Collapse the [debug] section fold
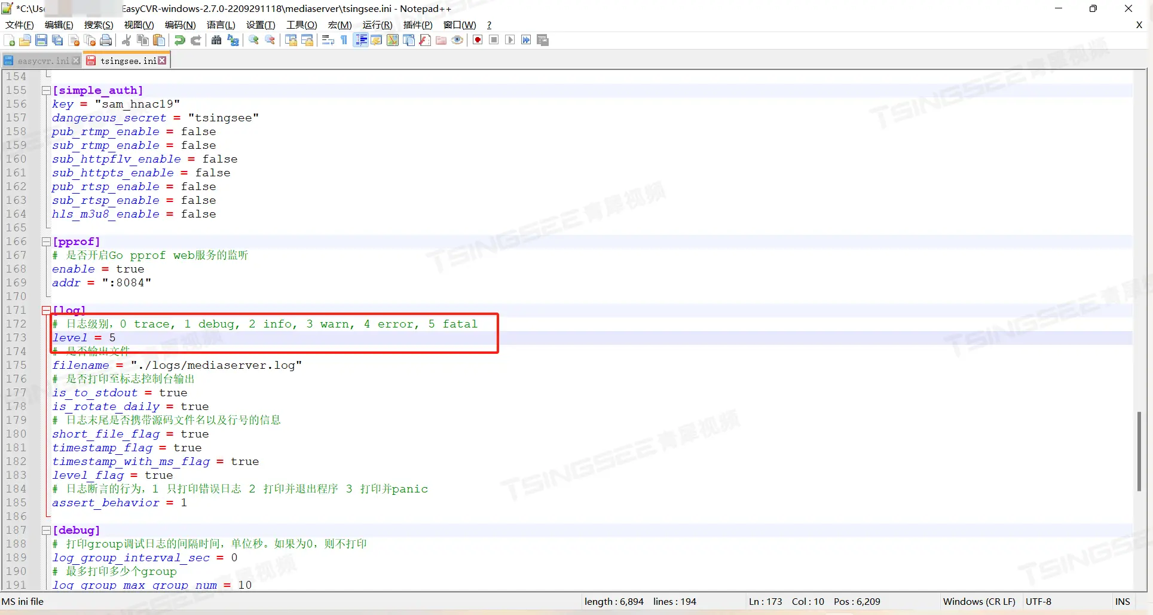Viewport: 1153px width, 615px height. (46, 530)
